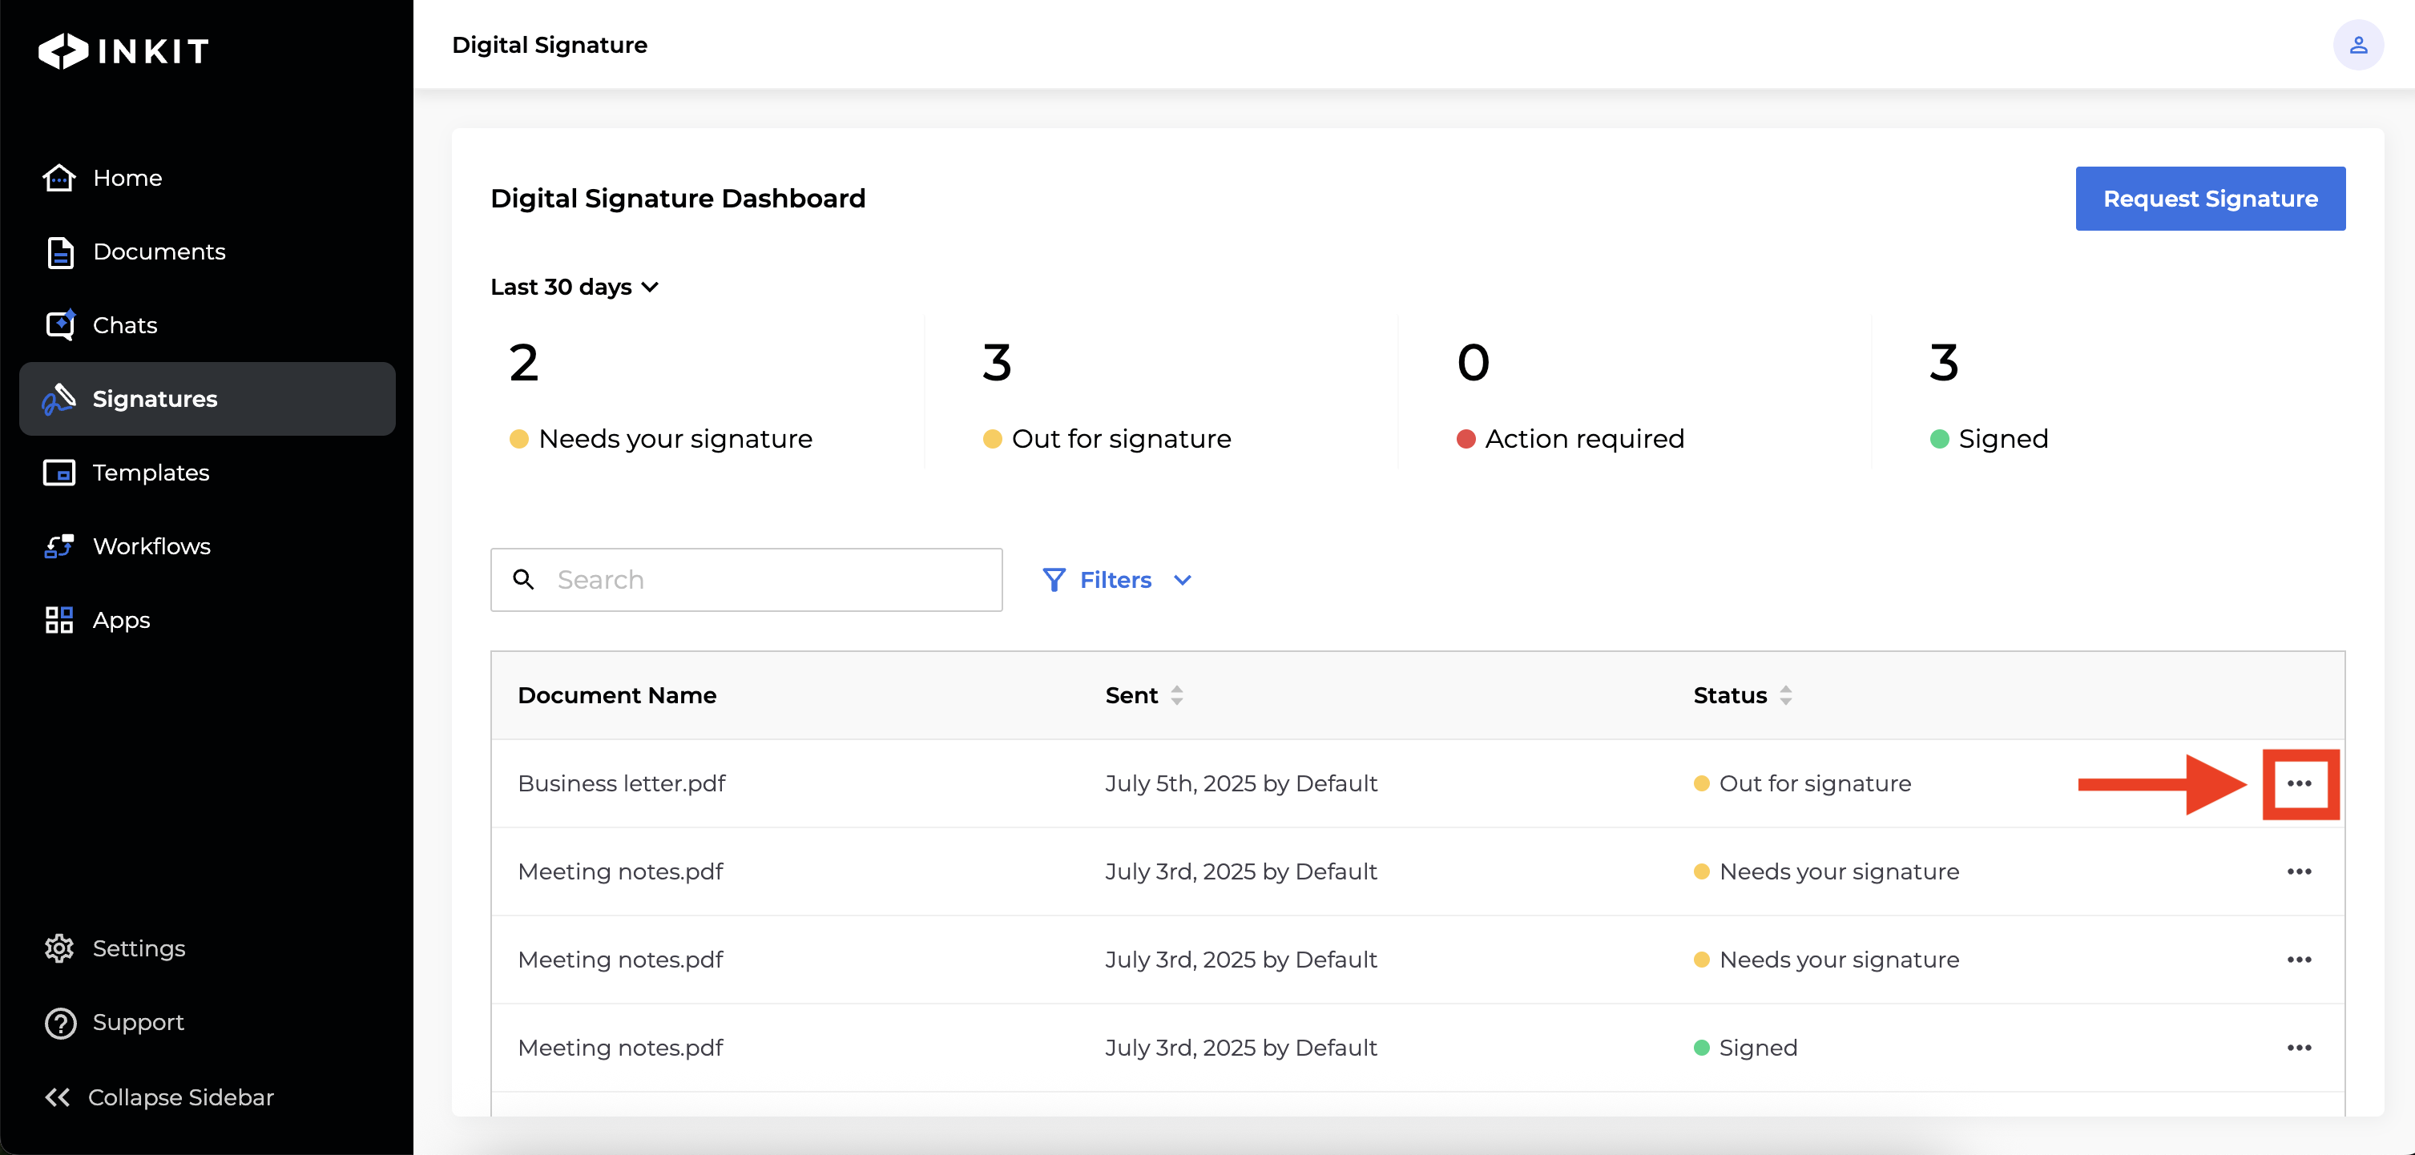Select Signatures in sidebar
Viewport: 2415px width, 1155px height.
(x=208, y=398)
